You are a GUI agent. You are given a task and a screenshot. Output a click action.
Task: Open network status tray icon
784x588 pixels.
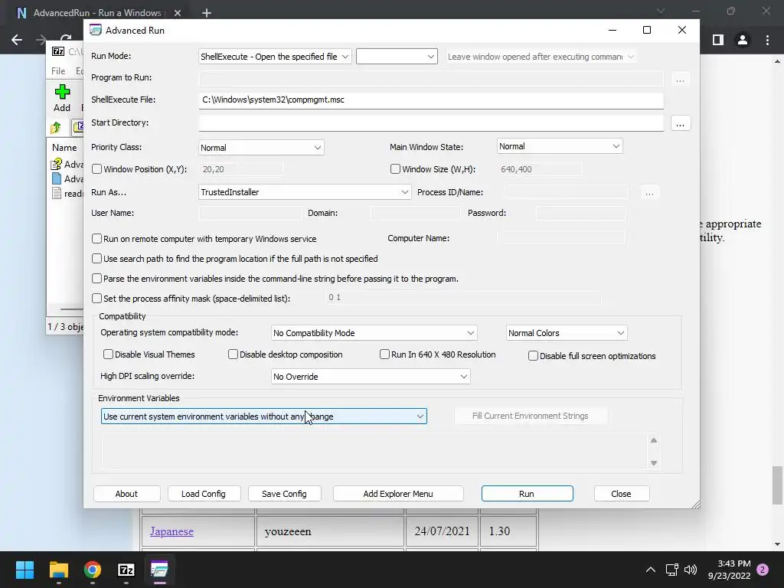click(x=671, y=570)
